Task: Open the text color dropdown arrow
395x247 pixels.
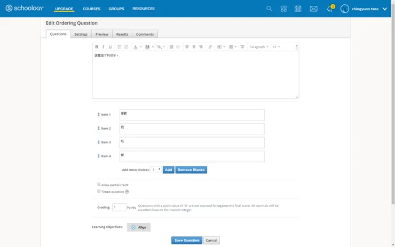Action: point(141,47)
